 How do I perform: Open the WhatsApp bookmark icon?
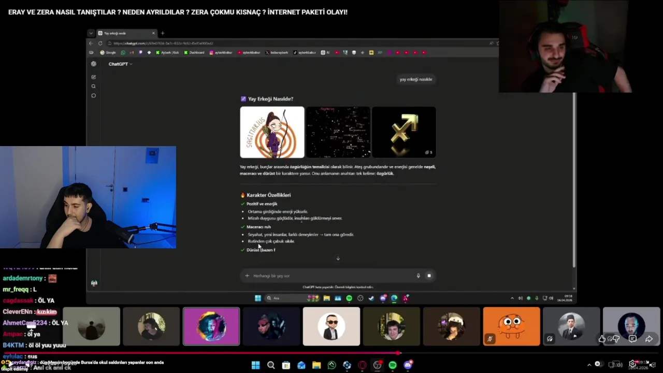123,52
